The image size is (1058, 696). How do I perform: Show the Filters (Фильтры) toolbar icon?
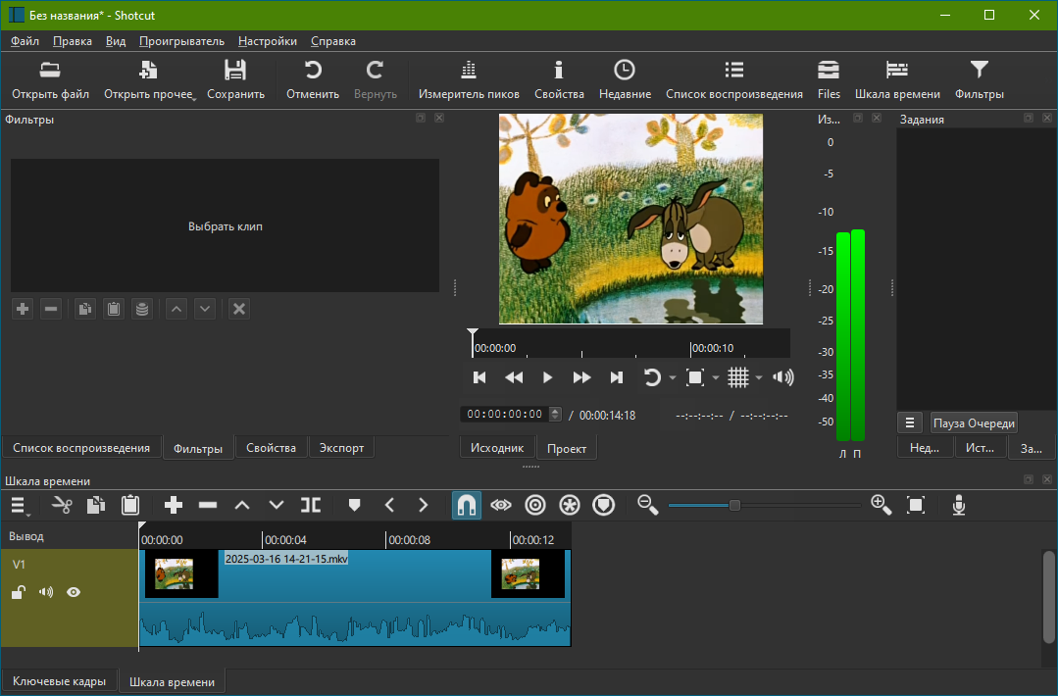(x=979, y=80)
